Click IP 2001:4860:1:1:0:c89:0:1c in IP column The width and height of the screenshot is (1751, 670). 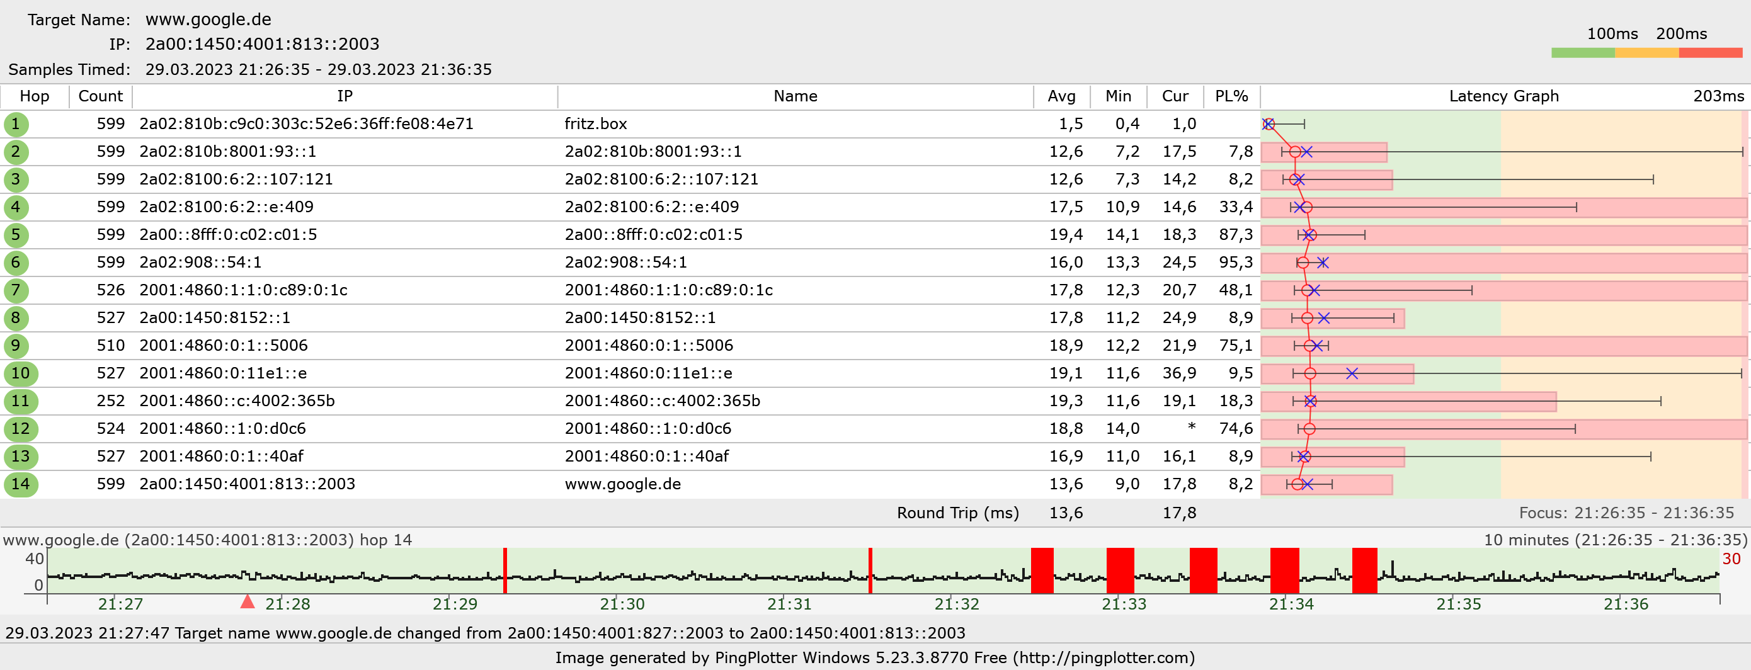pos(243,291)
